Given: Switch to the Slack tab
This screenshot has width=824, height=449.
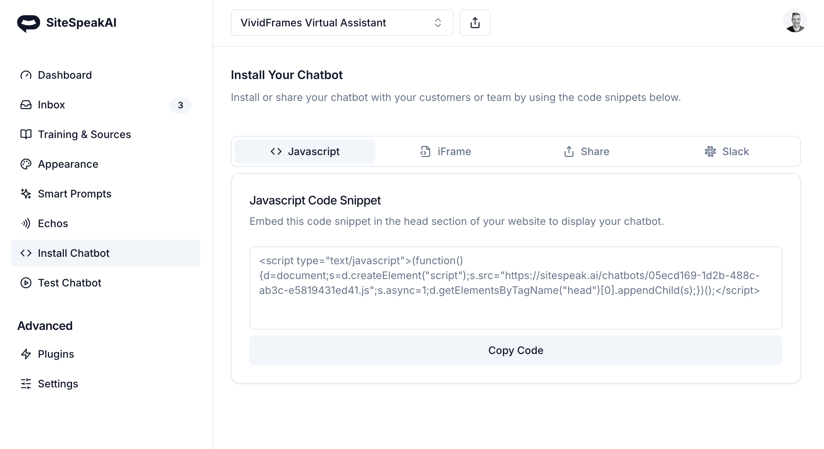Looking at the screenshot, I should (727, 151).
